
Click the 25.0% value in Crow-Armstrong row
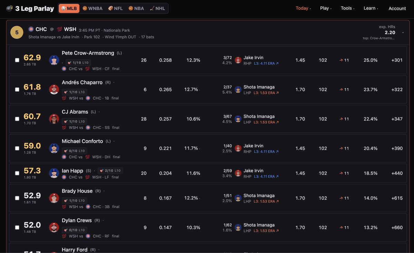coord(371,60)
